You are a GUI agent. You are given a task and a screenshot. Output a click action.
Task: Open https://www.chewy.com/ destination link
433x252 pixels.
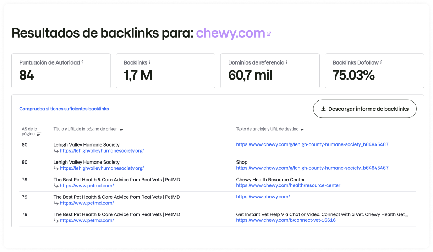(x=263, y=197)
